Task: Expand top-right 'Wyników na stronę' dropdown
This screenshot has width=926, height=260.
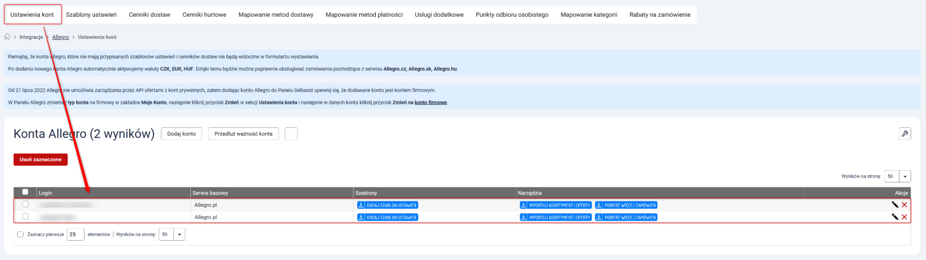Action: pos(905,176)
